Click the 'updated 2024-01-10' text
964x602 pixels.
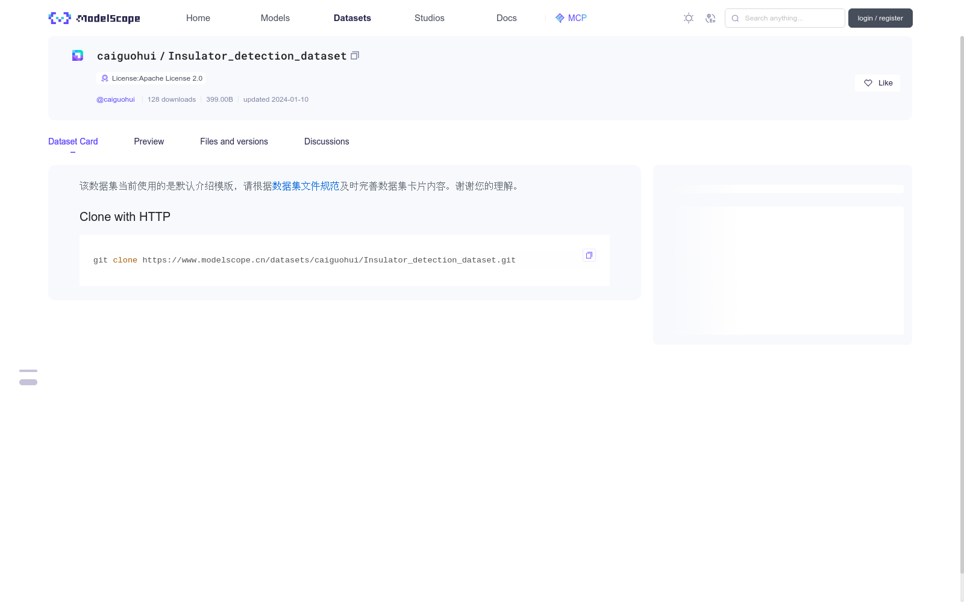point(276,99)
